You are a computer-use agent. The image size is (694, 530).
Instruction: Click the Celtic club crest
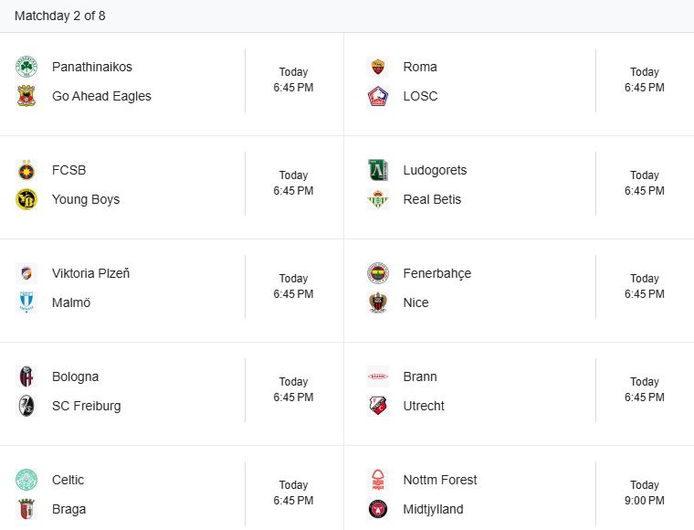pos(26,480)
